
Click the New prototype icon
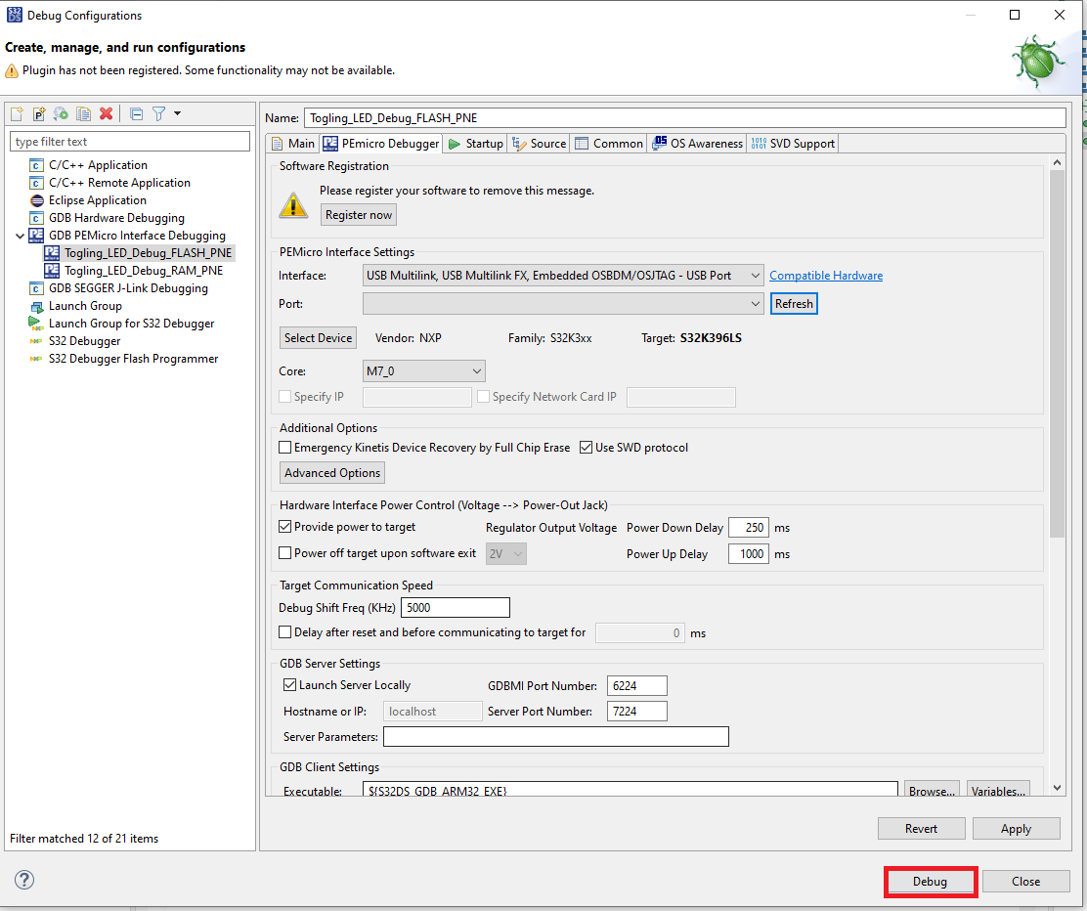coord(39,114)
